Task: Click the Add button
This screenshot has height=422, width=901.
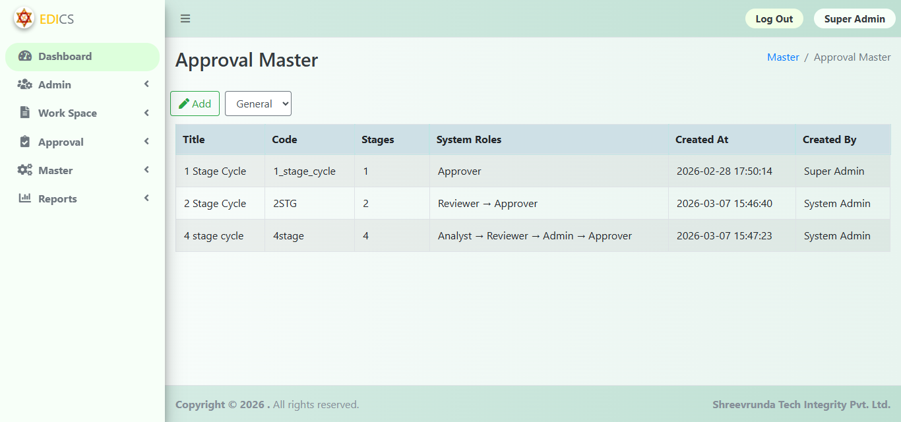Action: tap(195, 104)
